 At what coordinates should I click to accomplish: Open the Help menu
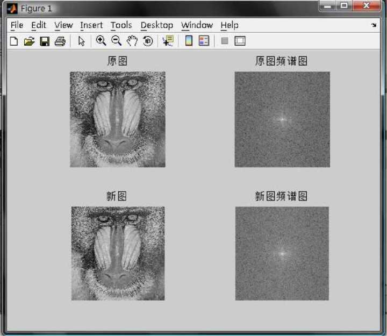(x=230, y=25)
